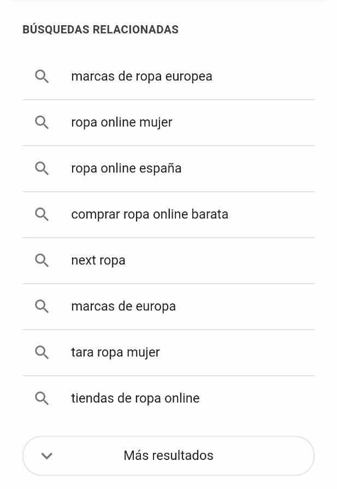Click magnifier beside 'tiendas de ropa online'
The width and height of the screenshot is (337, 489).
click(x=42, y=399)
